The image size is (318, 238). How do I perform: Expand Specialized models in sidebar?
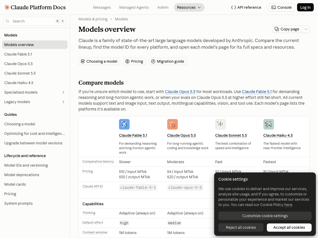(x=63, y=92)
